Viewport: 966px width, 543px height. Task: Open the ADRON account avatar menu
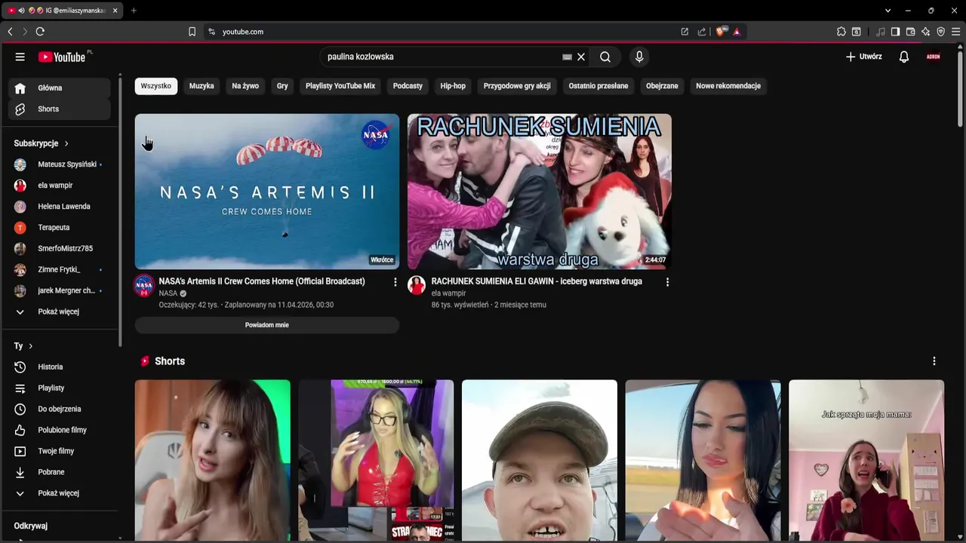[x=934, y=57]
